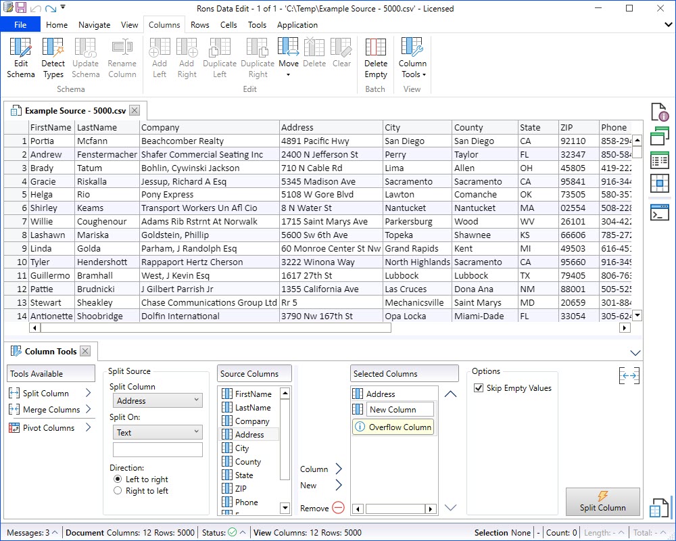
Task: Open the File menu
Action: coord(20,24)
